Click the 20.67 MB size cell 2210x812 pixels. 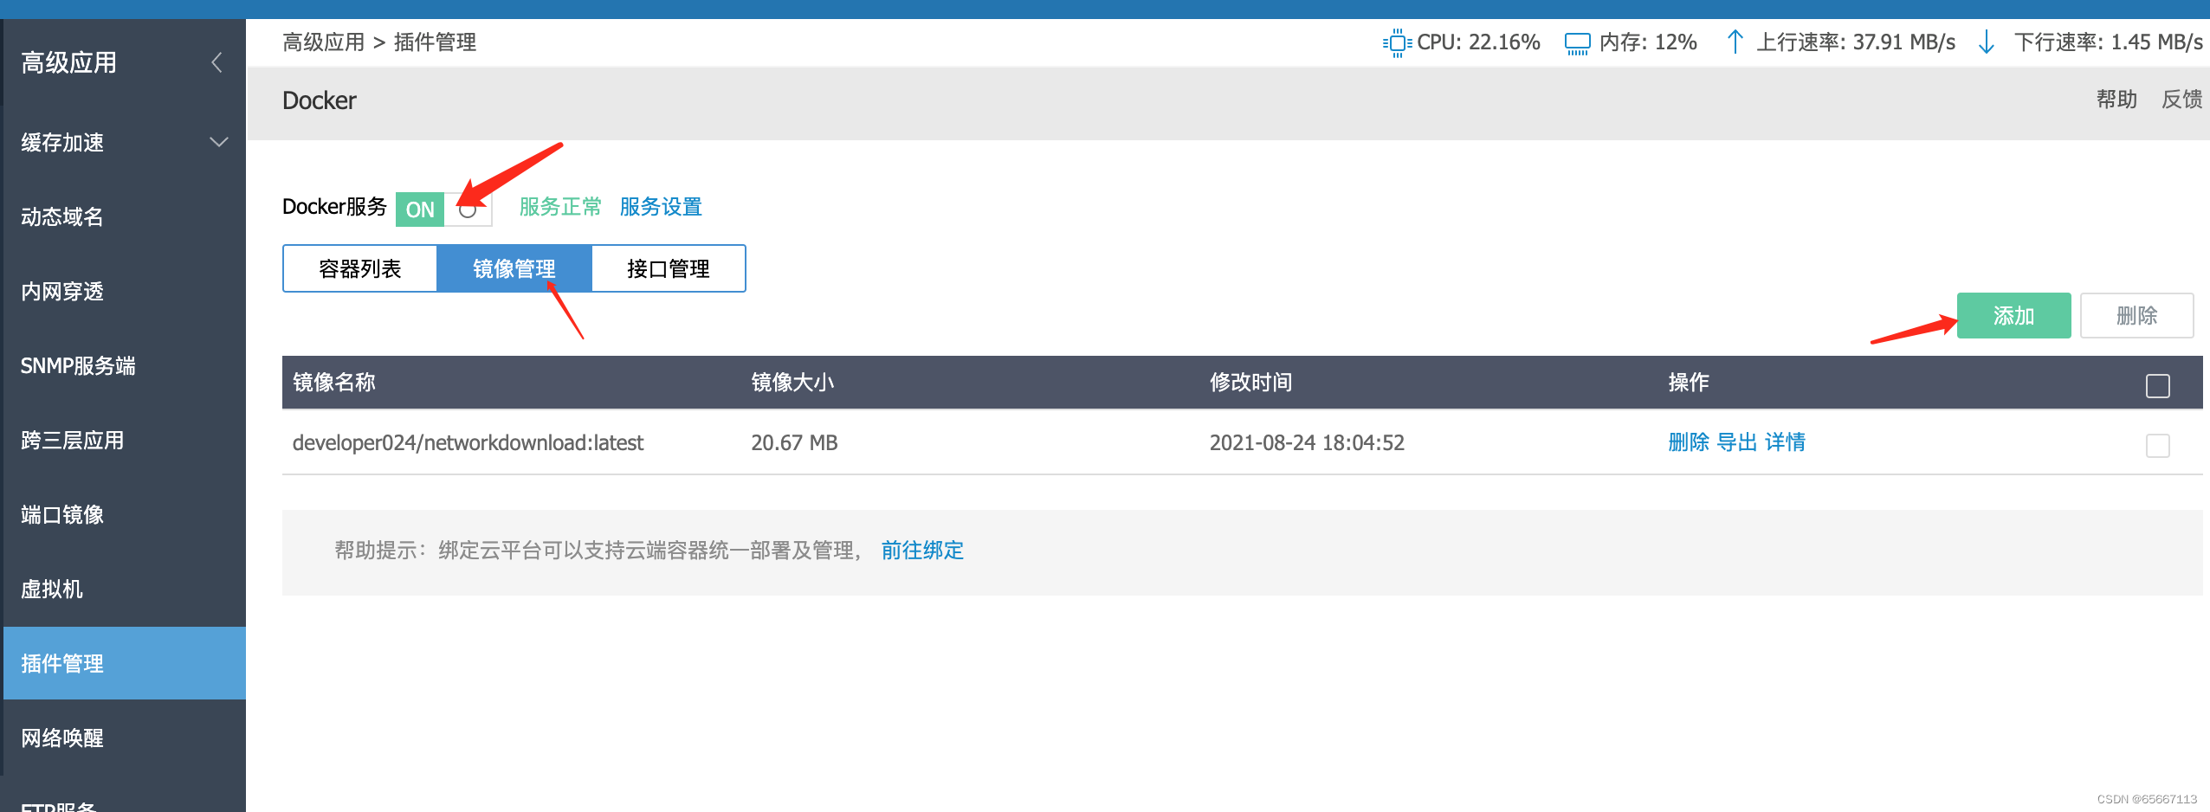(794, 442)
